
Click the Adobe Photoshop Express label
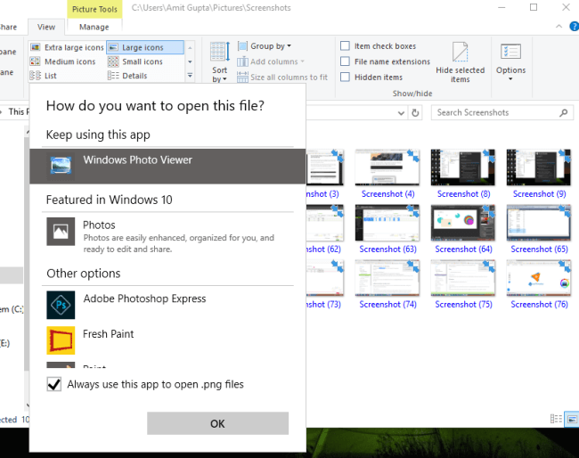(144, 299)
